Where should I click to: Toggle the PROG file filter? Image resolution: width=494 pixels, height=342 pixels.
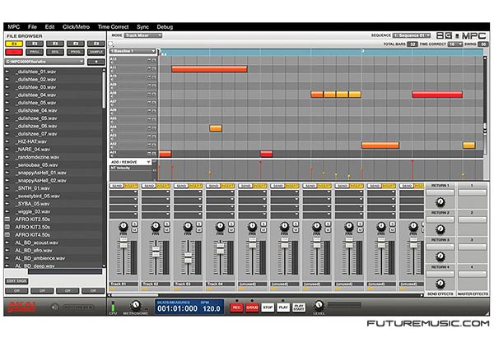[x=76, y=52]
